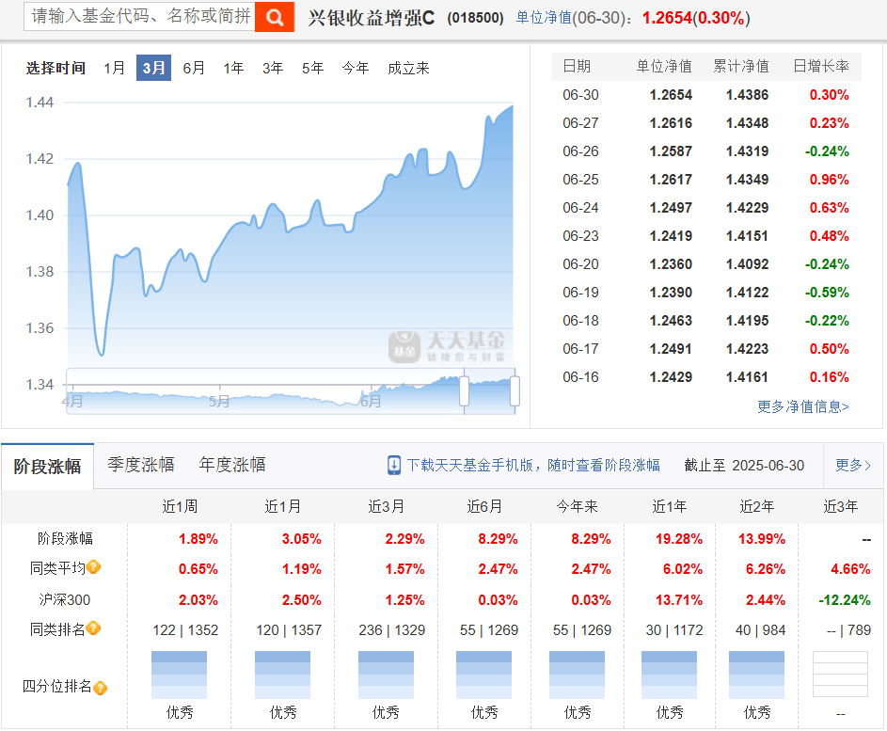Switch to the 阶段涨幅 tab
Viewport: 887px width, 731px height.
(x=48, y=467)
